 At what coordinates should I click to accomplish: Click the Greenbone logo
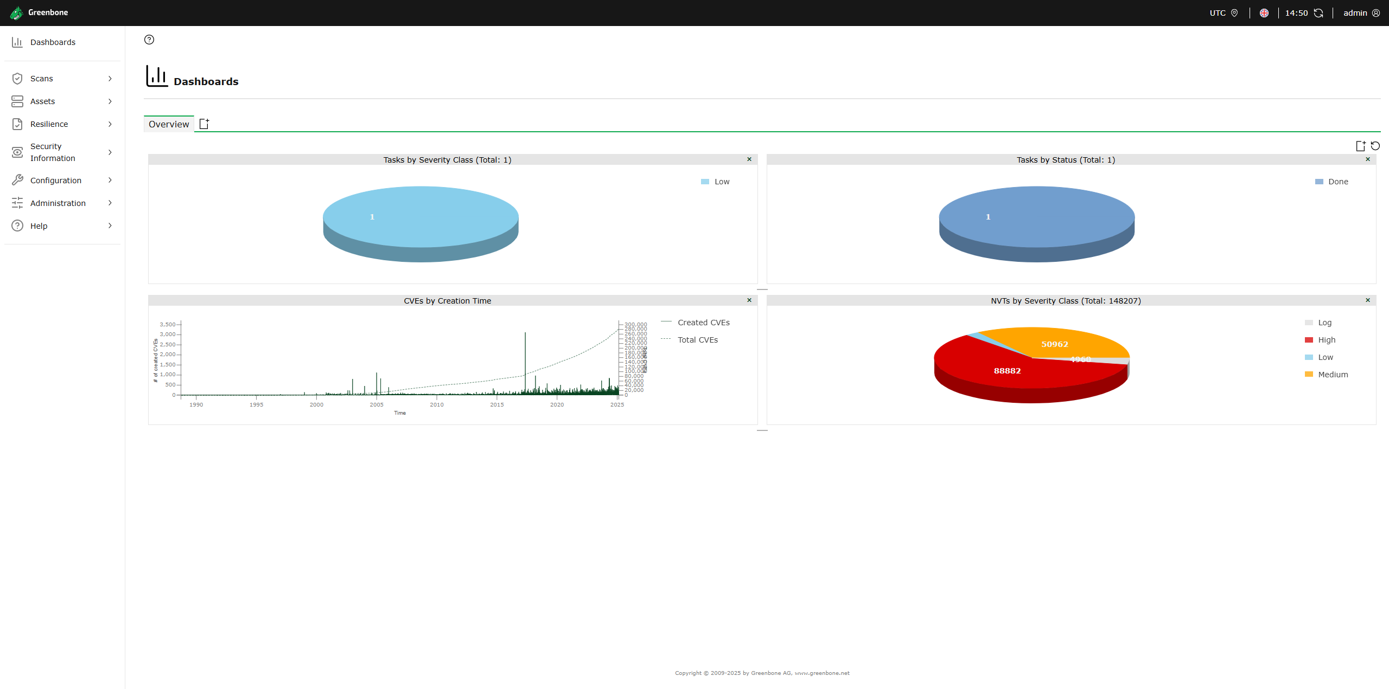coord(17,12)
